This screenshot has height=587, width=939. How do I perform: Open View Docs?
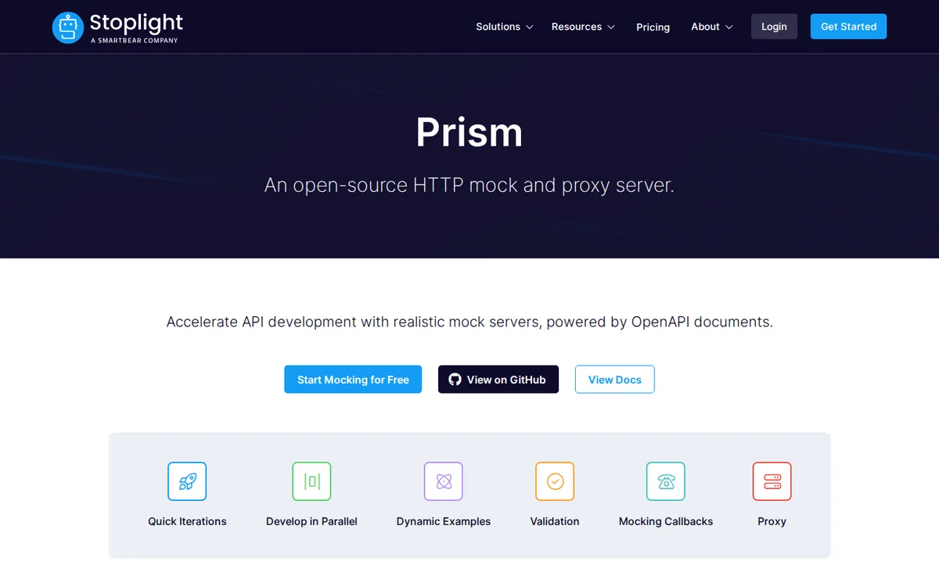coord(615,380)
